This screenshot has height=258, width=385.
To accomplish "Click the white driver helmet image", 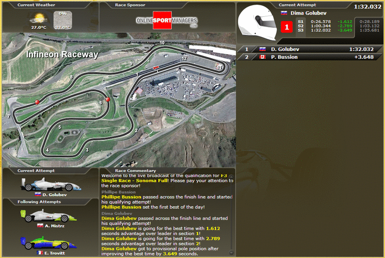I will click(257, 23).
